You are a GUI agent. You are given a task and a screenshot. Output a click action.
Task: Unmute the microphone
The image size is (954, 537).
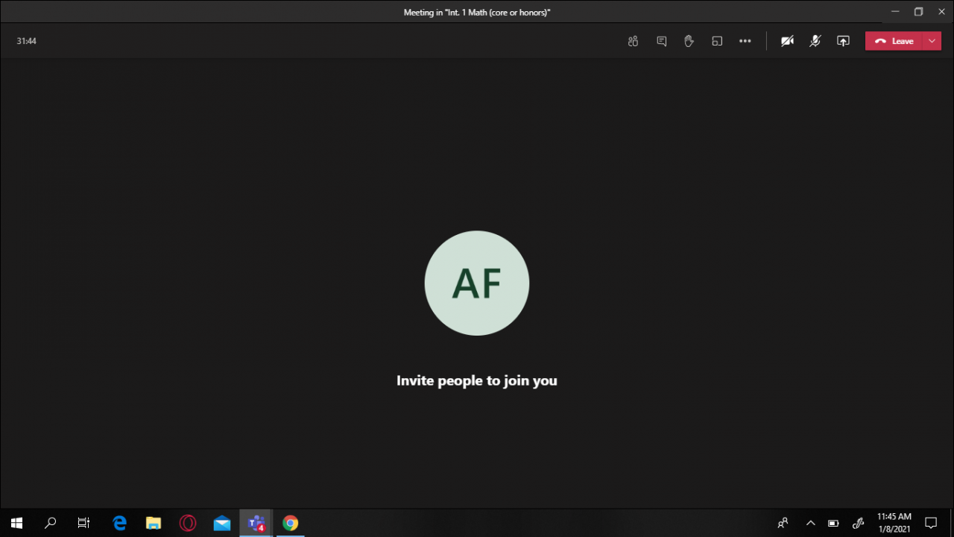815,41
